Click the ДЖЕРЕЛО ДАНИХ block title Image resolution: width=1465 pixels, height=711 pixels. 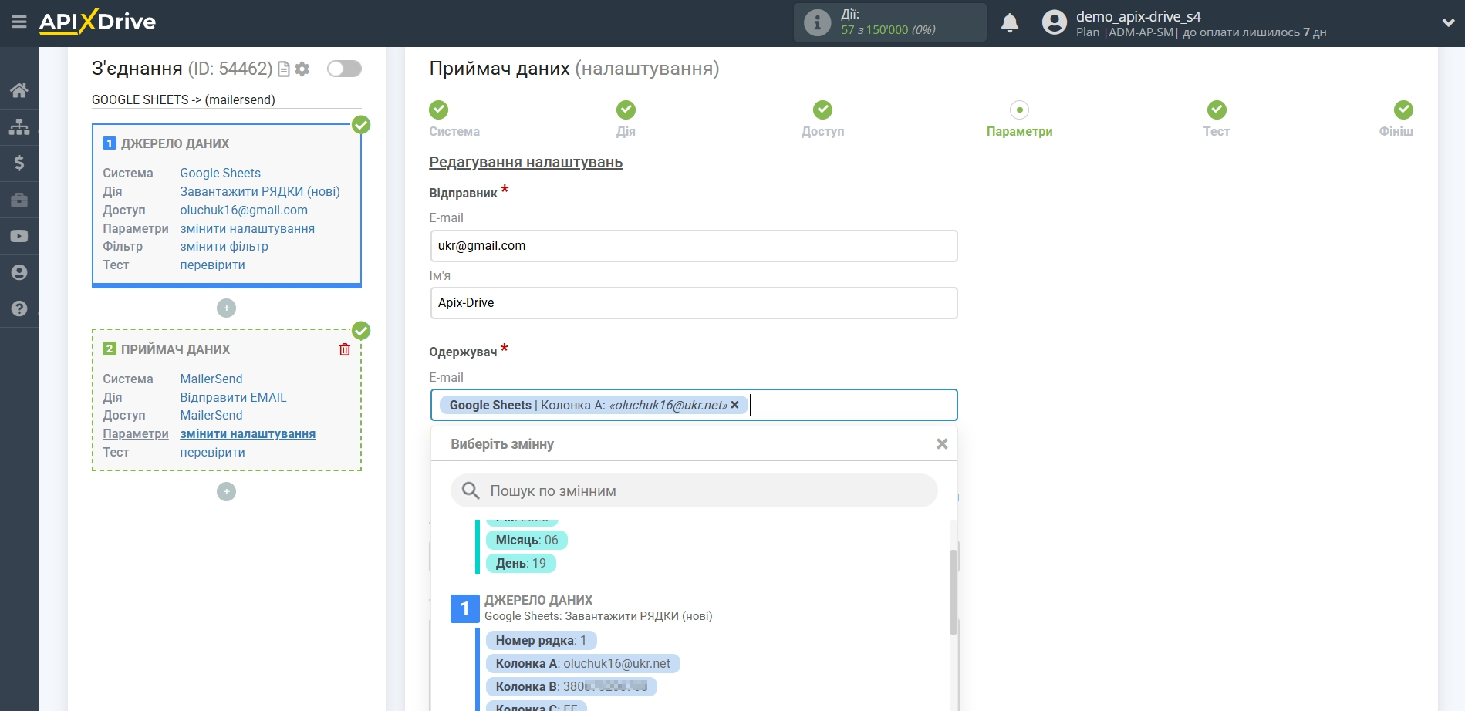(x=175, y=143)
